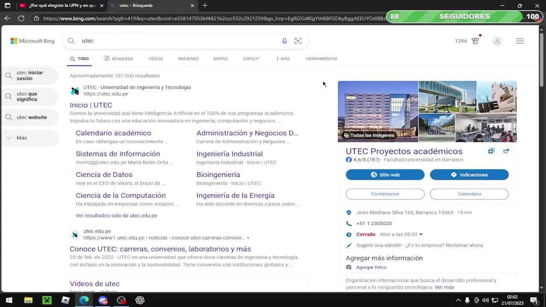Click the Facebook rating icon
The width and height of the screenshot is (546, 307).
pos(349,160)
